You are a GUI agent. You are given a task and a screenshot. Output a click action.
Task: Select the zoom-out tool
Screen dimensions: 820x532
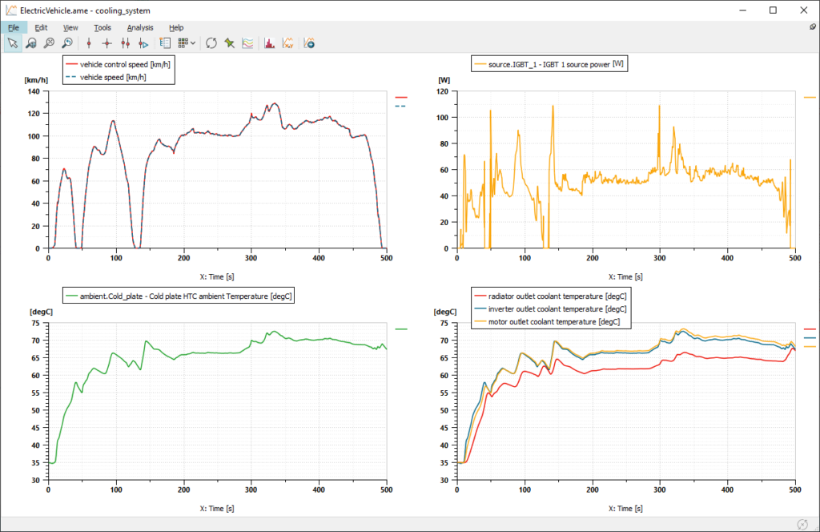tap(50, 42)
